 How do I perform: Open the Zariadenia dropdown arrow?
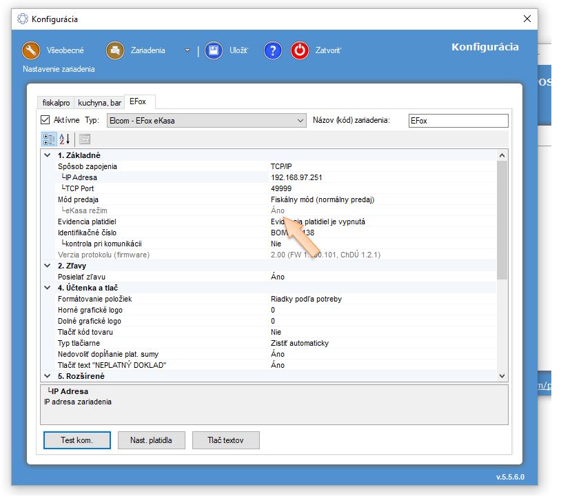[187, 50]
